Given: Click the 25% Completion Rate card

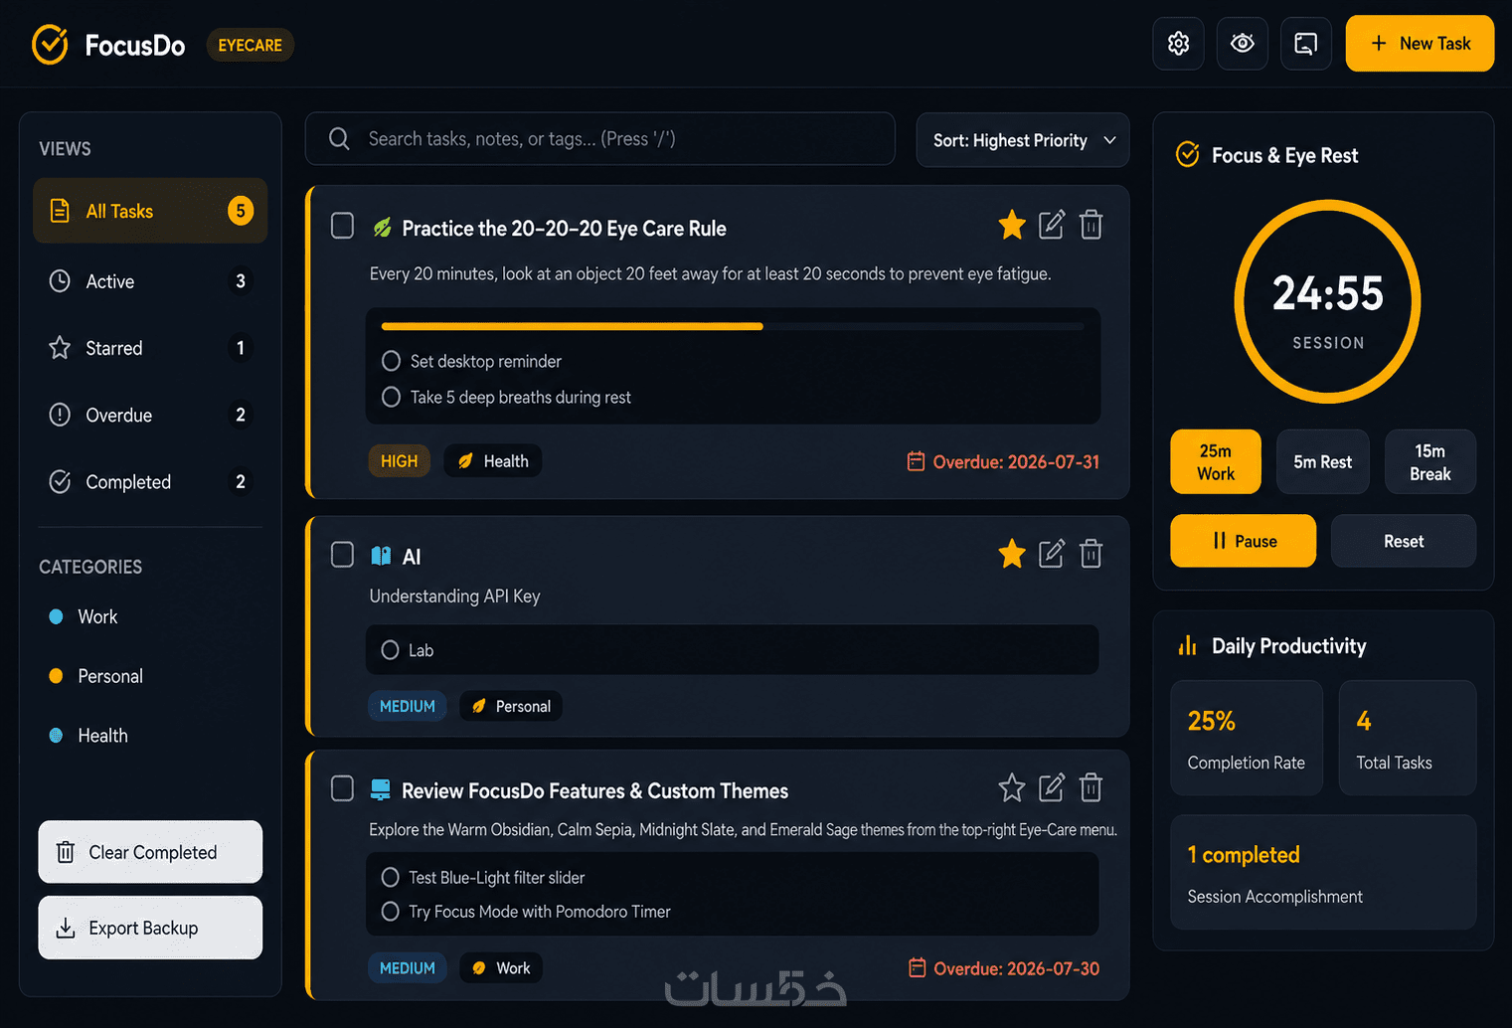Looking at the screenshot, I should click(x=1247, y=738).
